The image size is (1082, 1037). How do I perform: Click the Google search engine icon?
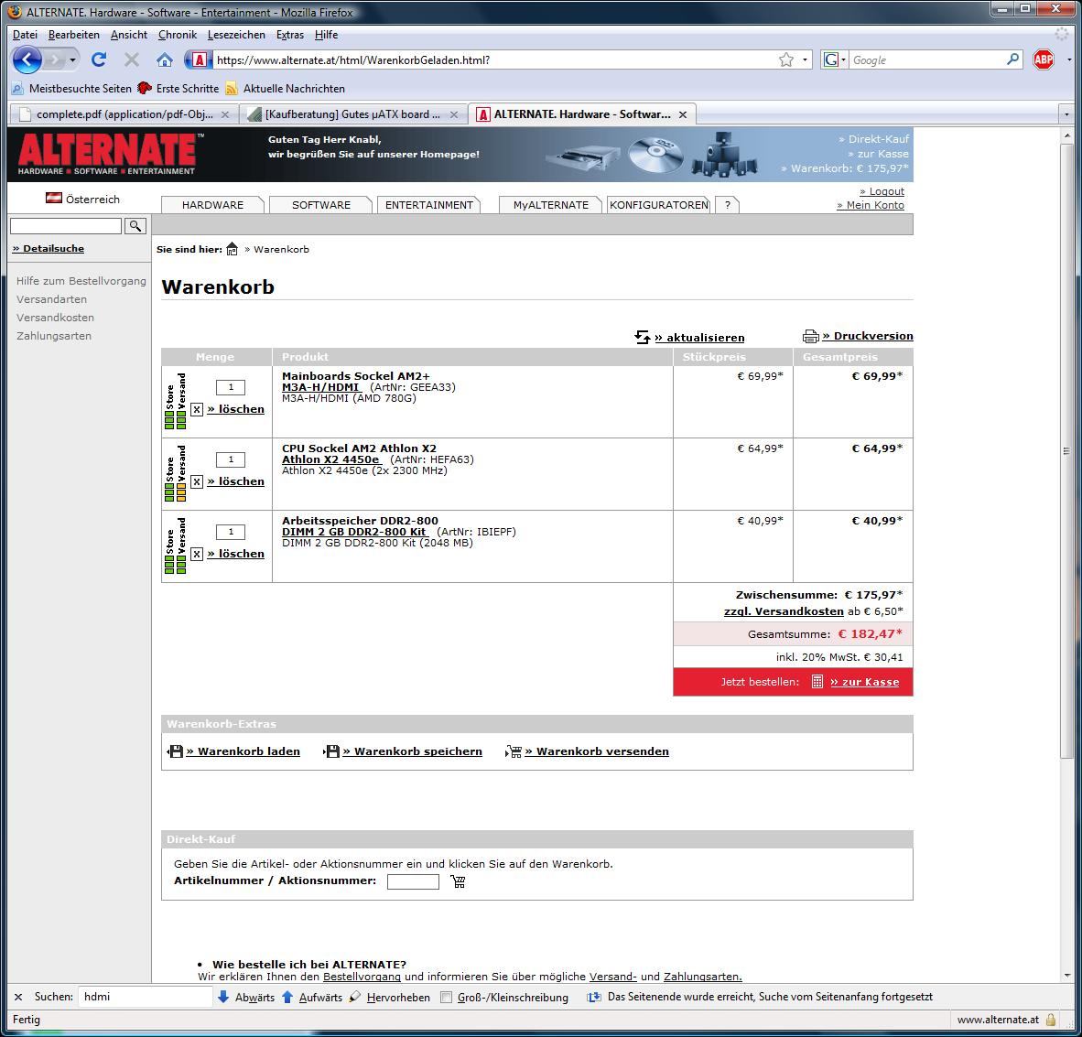(831, 60)
